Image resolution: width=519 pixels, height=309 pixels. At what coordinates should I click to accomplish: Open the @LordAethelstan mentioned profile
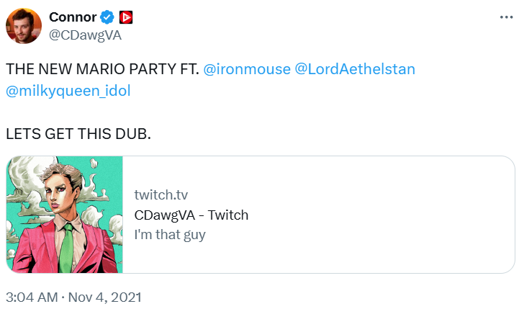[354, 69]
